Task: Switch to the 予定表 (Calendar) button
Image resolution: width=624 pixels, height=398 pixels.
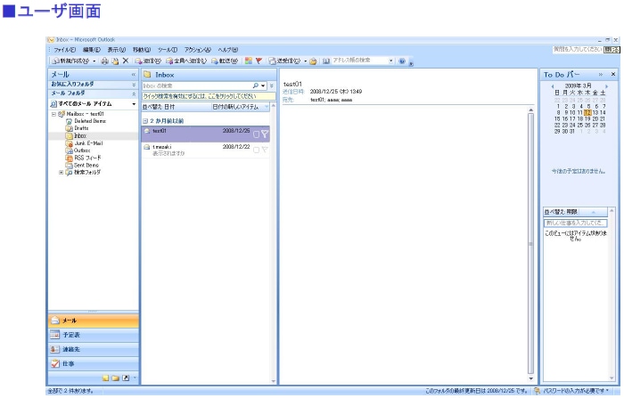Action: click(x=94, y=335)
